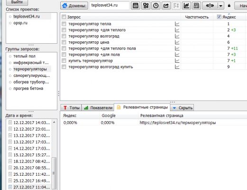This screenshot has height=190, width=247.
Task: Show chart for 'купить терморегулятор' row
Action: [177, 61]
